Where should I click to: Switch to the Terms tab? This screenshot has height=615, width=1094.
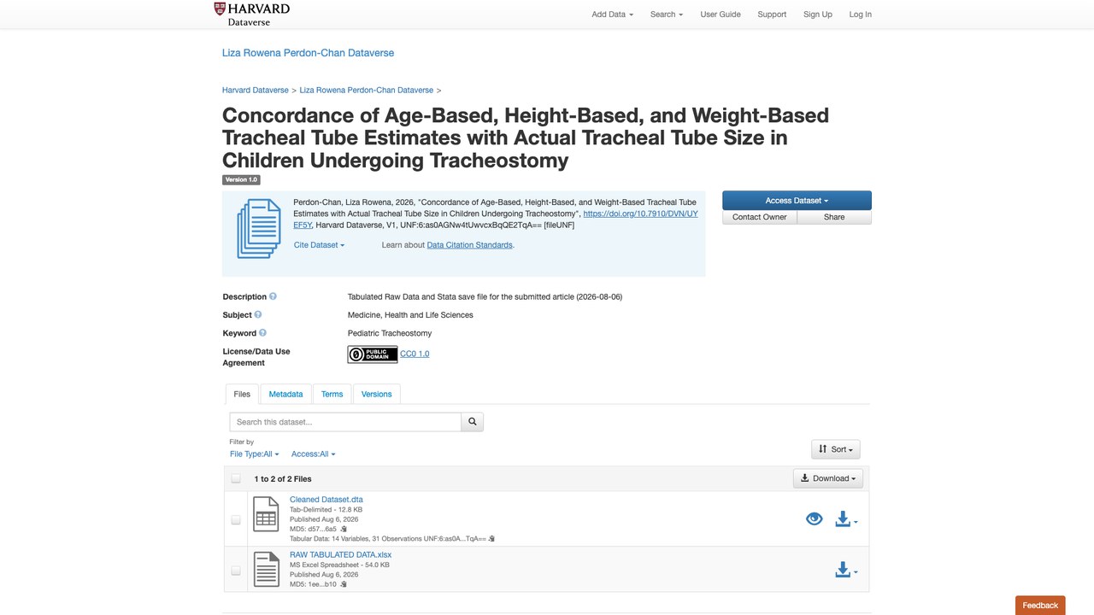332,394
